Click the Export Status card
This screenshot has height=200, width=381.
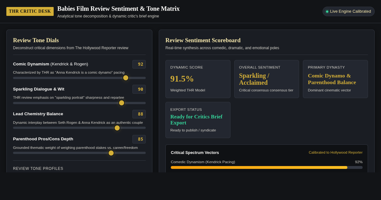[198, 120]
